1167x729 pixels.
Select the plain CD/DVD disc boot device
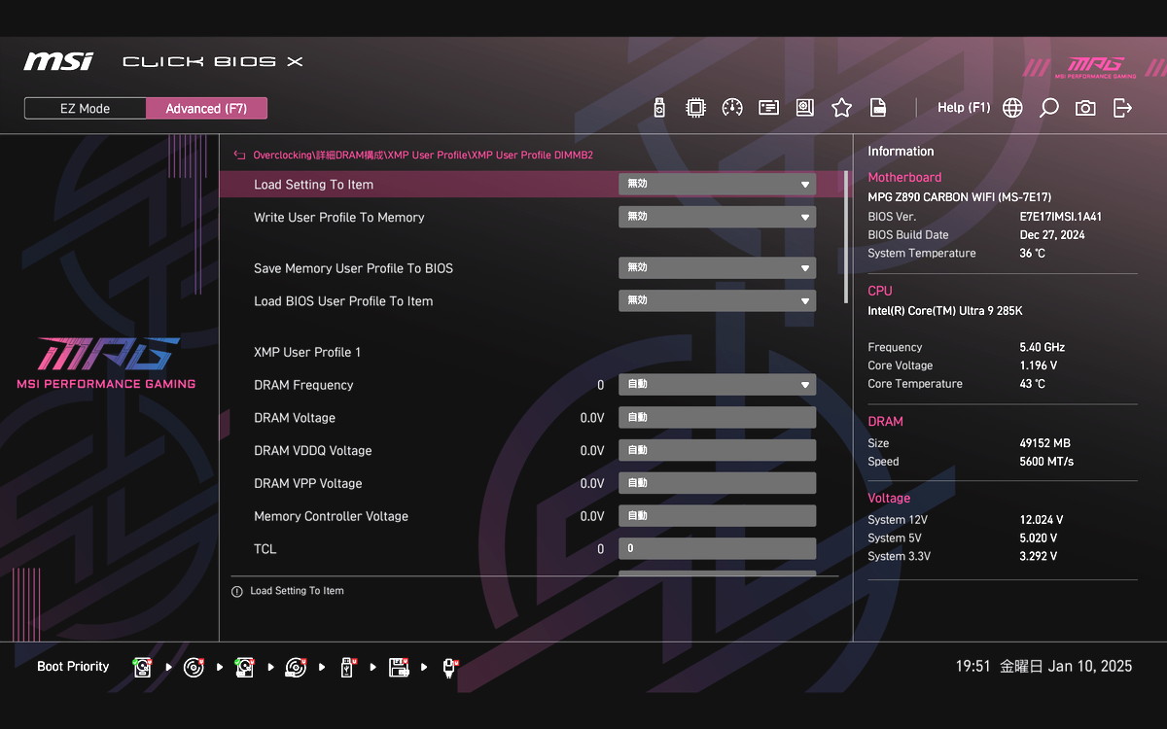(x=194, y=667)
